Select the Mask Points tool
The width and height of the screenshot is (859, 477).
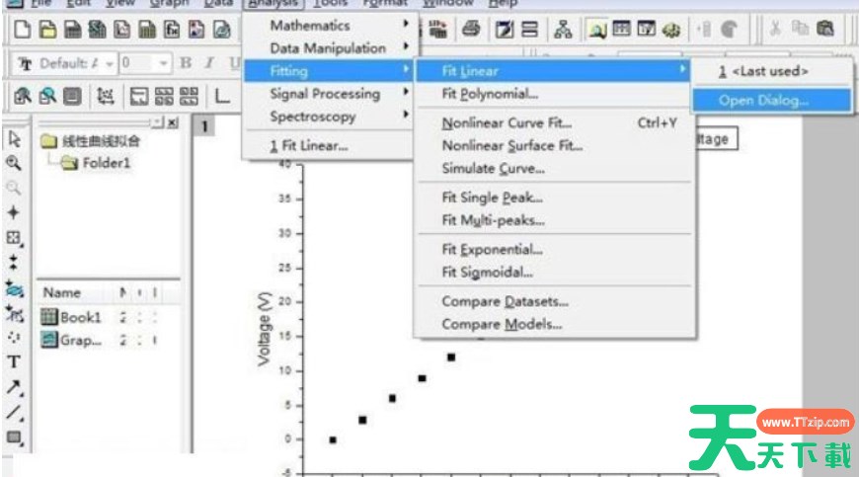click(x=14, y=313)
